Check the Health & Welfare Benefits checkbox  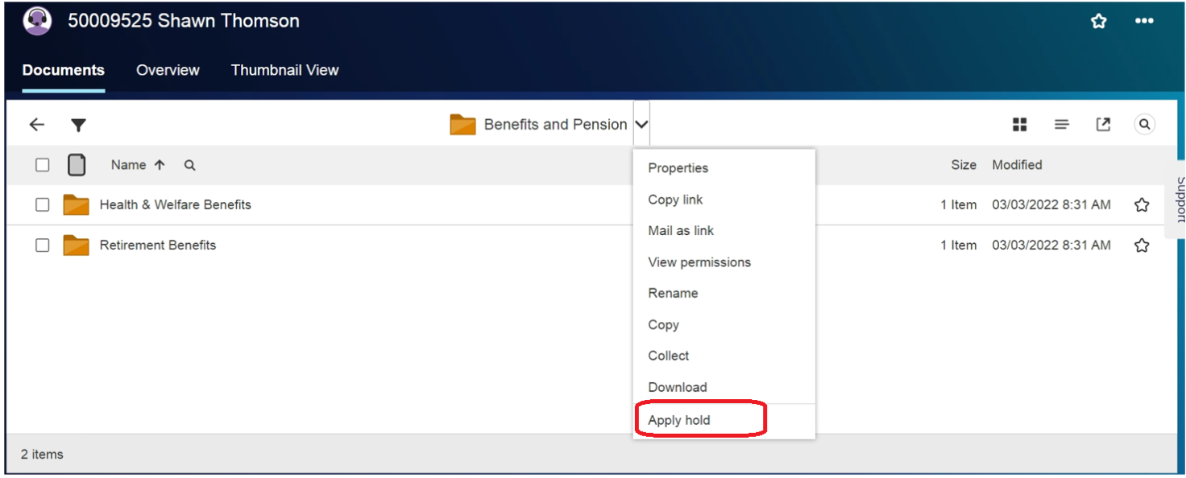coord(43,205)
